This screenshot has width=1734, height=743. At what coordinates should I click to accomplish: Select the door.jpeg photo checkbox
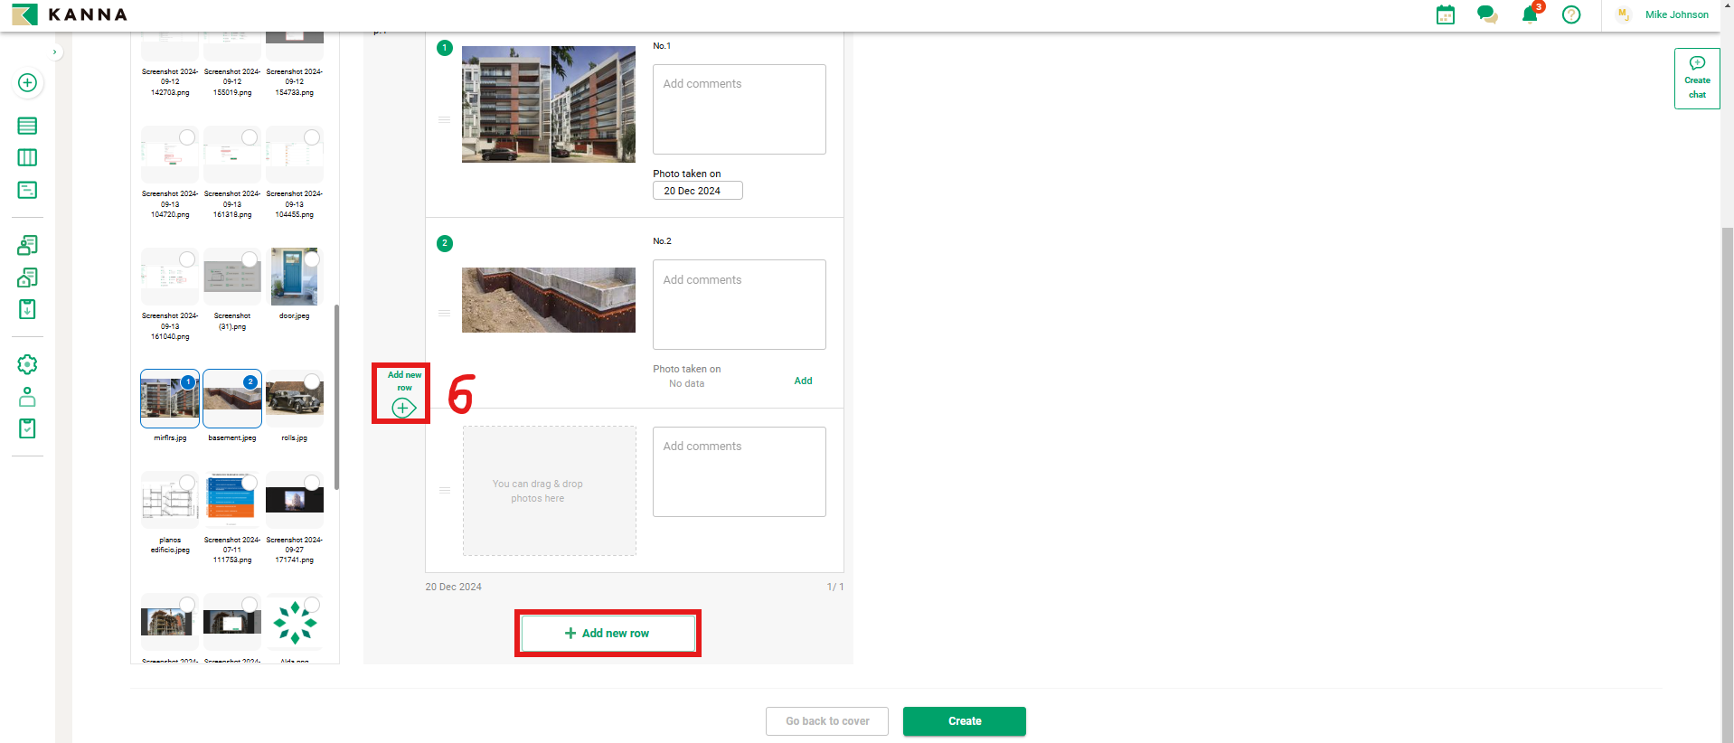coord(312,259)
